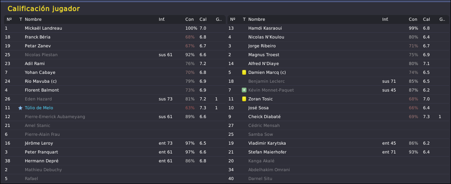Click yellow card icon beside Damien Marcq
Screen dimensions: 451x184
click(x=244, y=73)
